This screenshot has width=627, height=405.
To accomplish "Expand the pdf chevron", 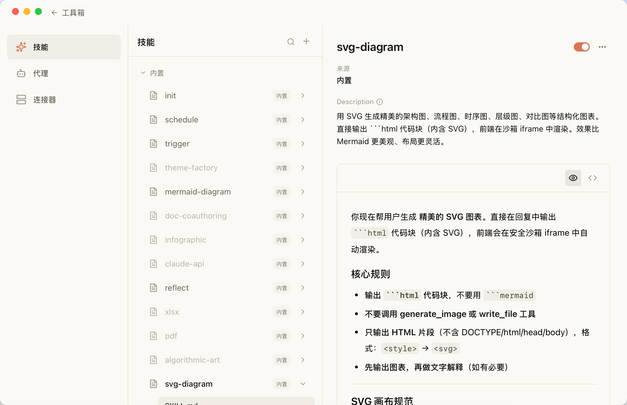I will pyautogui.click(x=303, y=336).
